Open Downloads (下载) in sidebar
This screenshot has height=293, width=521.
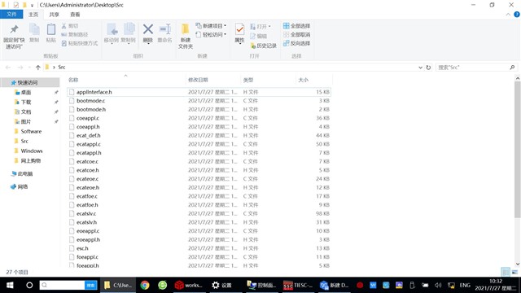[x=26, y=102]
